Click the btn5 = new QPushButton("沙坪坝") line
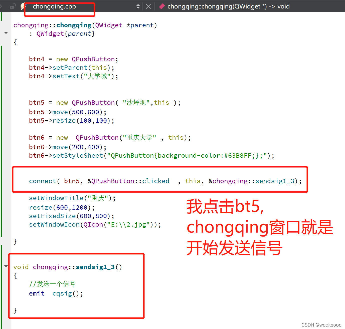Viewport: 345px width, 329px height. [105, 102]
